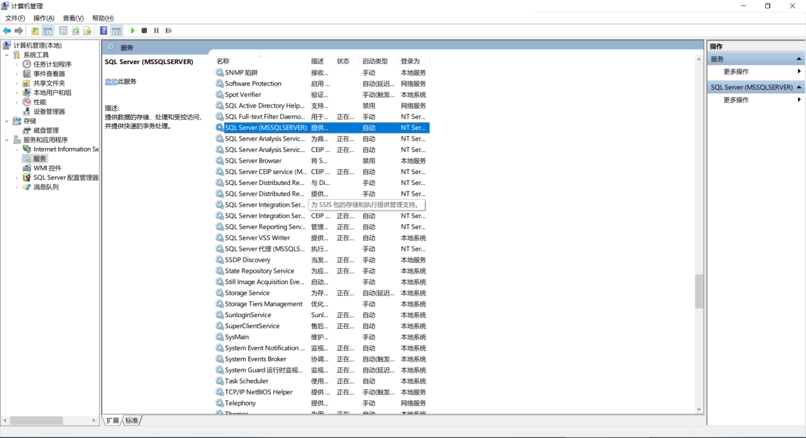The height and width of the screenshot is (438, 806).
Task: Select the WMI 控件 tree icon
Action: coord(27,168)
